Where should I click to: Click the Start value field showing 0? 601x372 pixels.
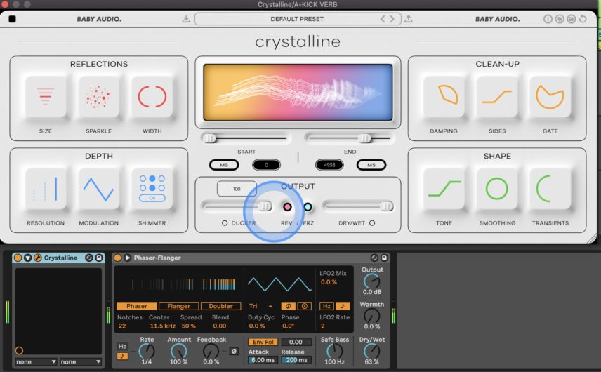(x=266, y=165)
